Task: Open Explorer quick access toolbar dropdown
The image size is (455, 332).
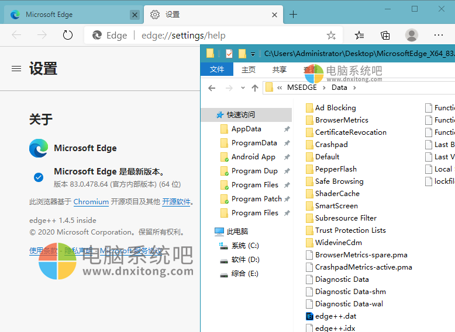Action: (x=253, y=54)
